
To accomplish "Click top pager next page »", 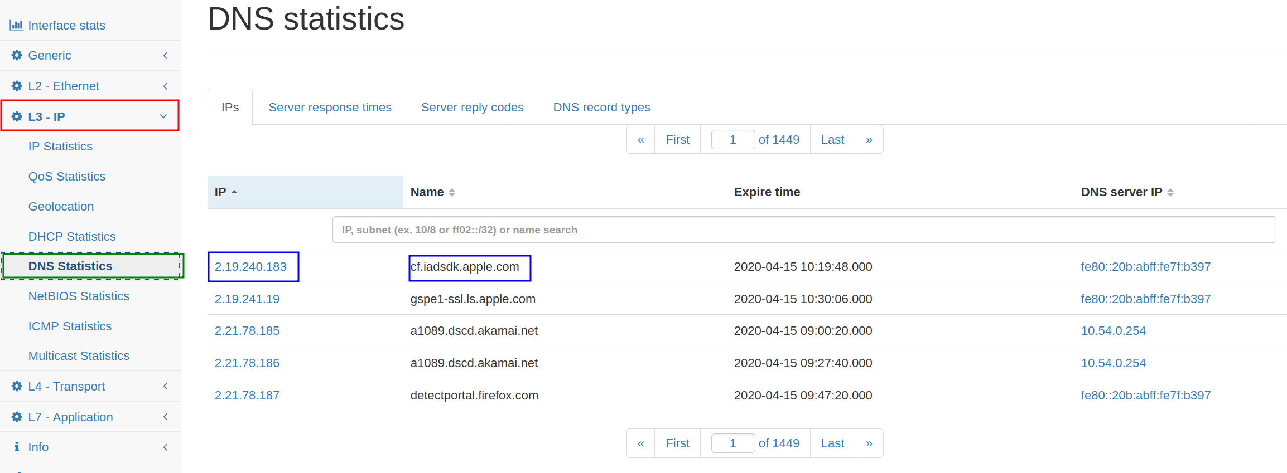I will click(869, 139).
